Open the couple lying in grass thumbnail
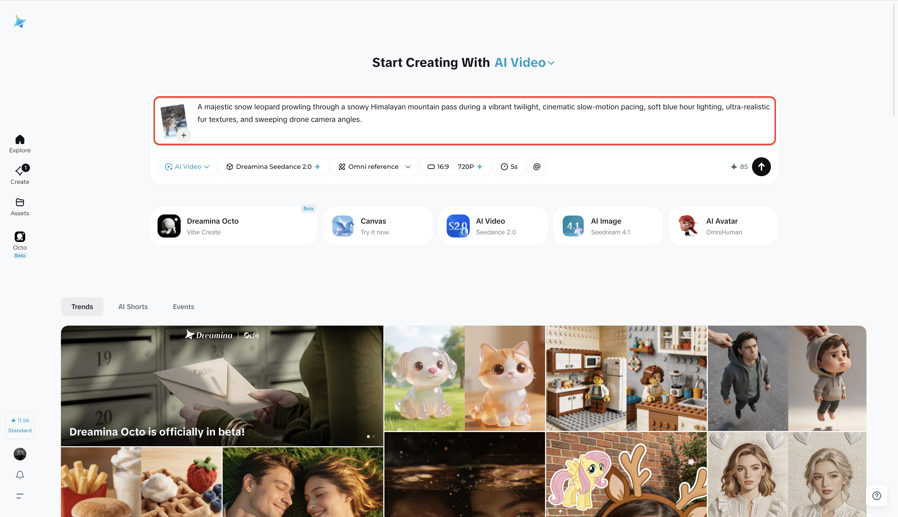The width and height of the screenshot is (898, 517). [x=303, y=482]
